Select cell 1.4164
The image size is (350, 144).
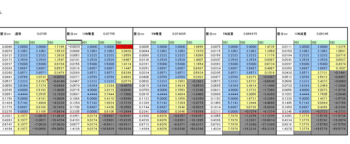click(x=142, y=128)
